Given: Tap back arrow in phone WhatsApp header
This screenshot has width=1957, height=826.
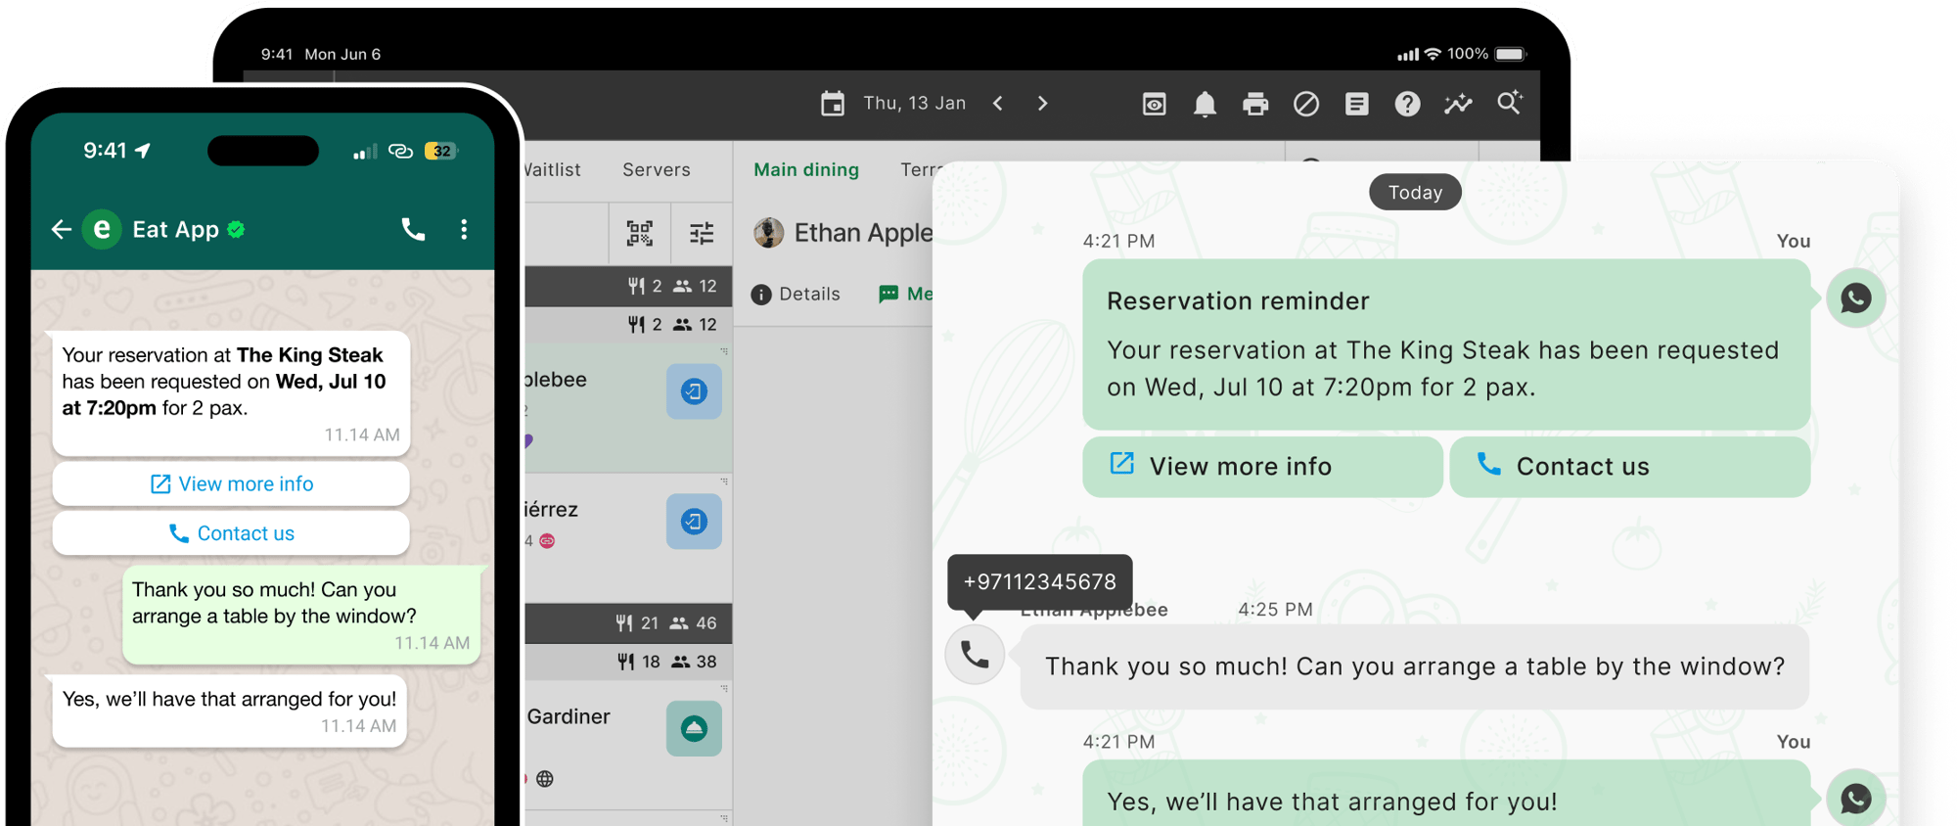Looking at the screenshot, I should pyautogui.click(x=62, y=229).
